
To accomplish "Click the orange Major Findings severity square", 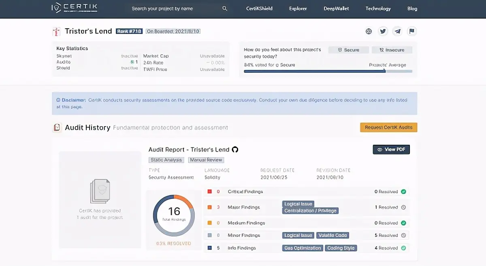I will coord(210,207).
